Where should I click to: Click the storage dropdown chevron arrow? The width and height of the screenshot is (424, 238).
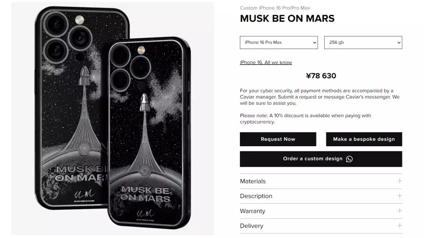pos(398,43)
